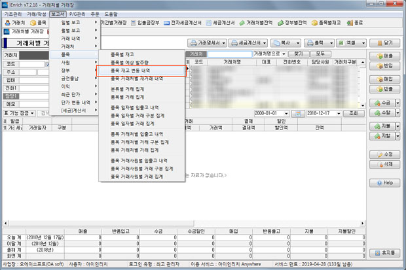The height and width of the screenshot is (270, 406).
Task: Open the 금전출납 submenu
Action: pyautogui.click(x=72, y=78)
